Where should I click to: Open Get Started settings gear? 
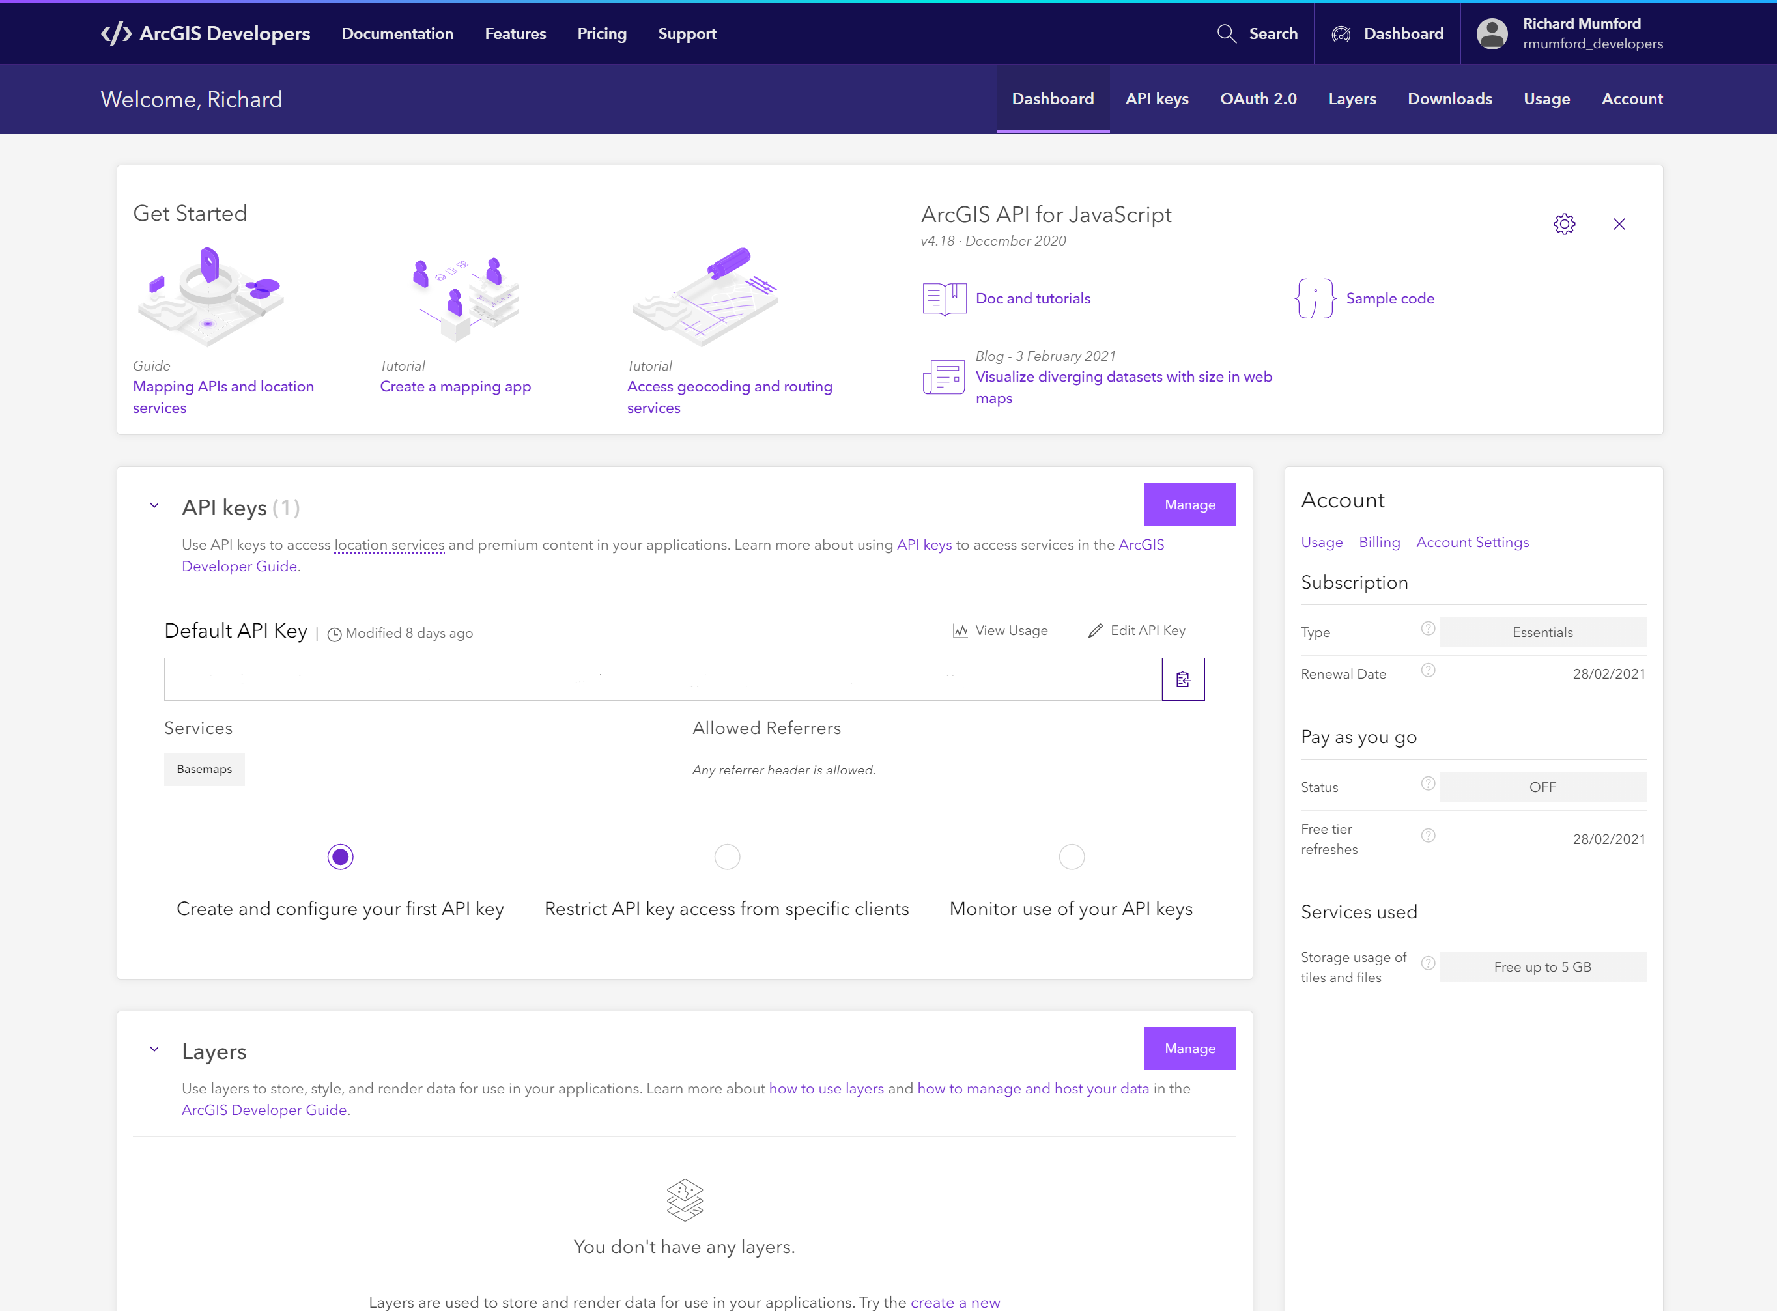tap(1564, 224)
